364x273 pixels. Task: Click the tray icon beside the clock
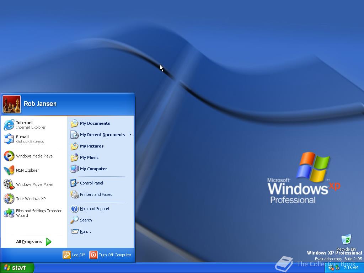pyautogui.click(x=338, y=268)
